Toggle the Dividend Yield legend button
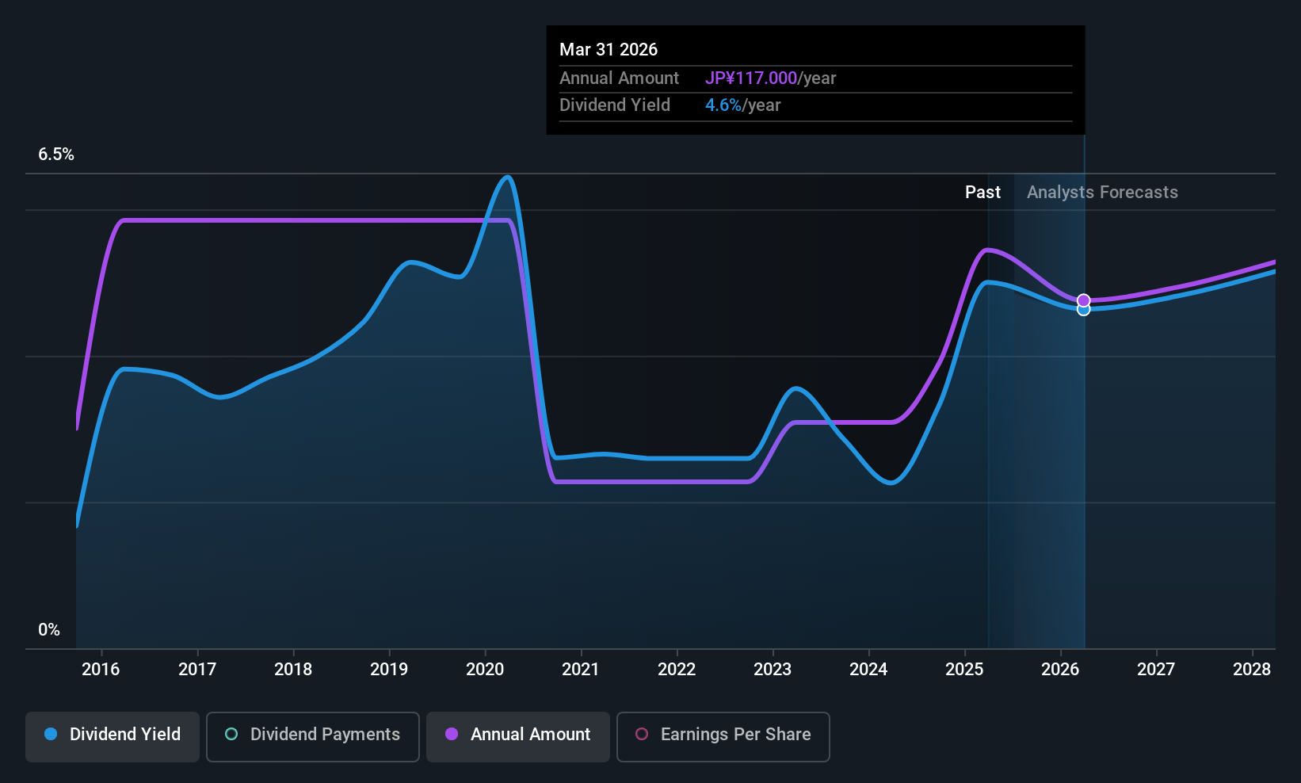 113,737
